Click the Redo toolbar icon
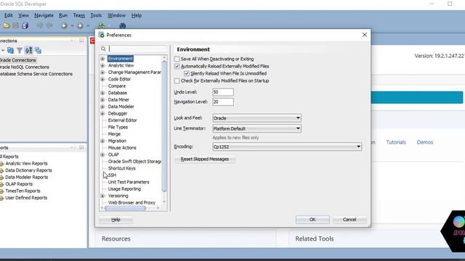The width and height of the screenshot is (465, 261). click(x=49, y=26)
